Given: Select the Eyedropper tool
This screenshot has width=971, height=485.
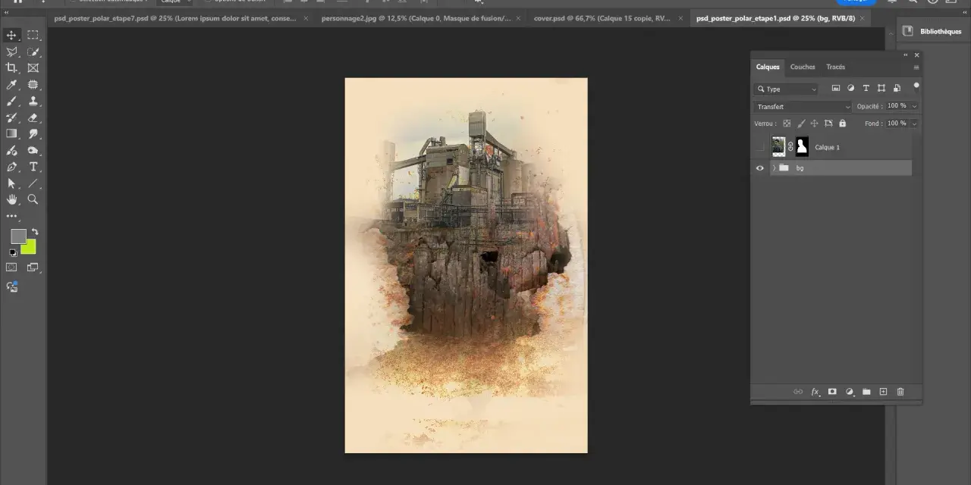Looking at the screenshot, I should (11, 85).
